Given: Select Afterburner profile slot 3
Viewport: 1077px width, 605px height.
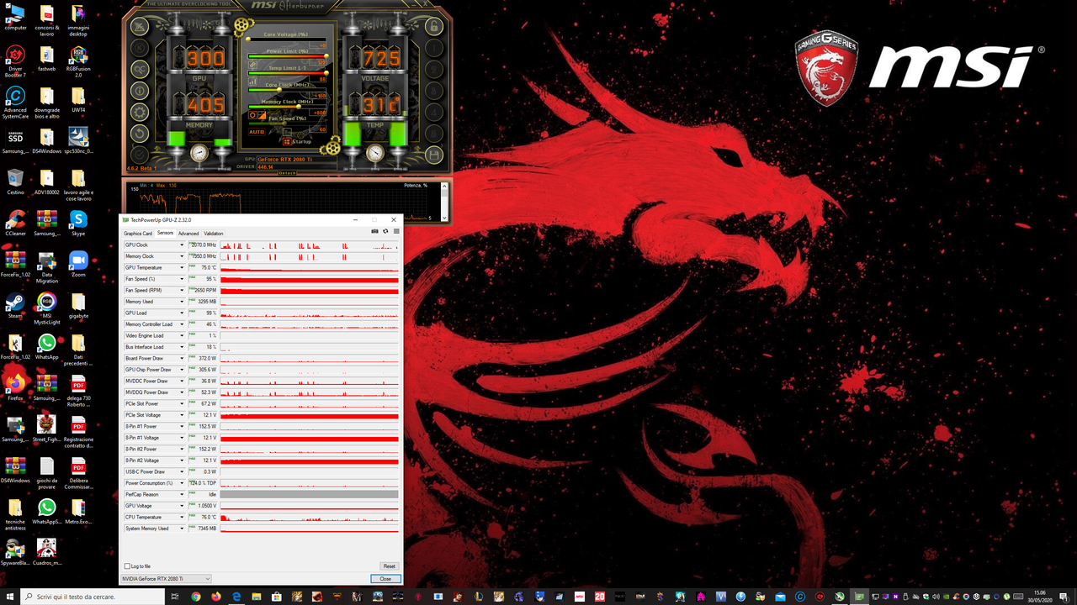Looking at the screenshot, I should pos(434,90).
